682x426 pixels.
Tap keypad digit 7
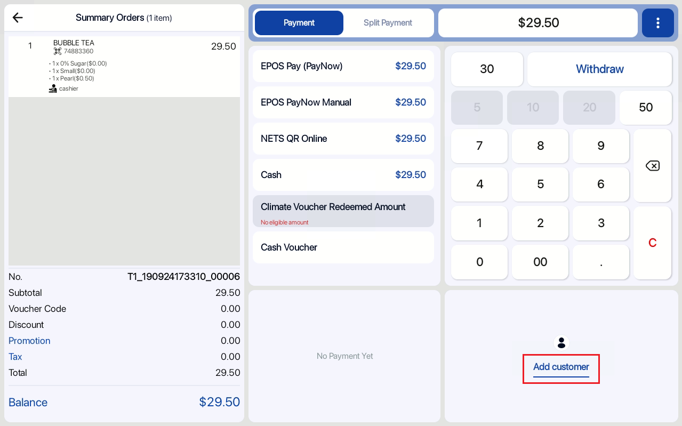pyautogui.click(x=479, y=146)
